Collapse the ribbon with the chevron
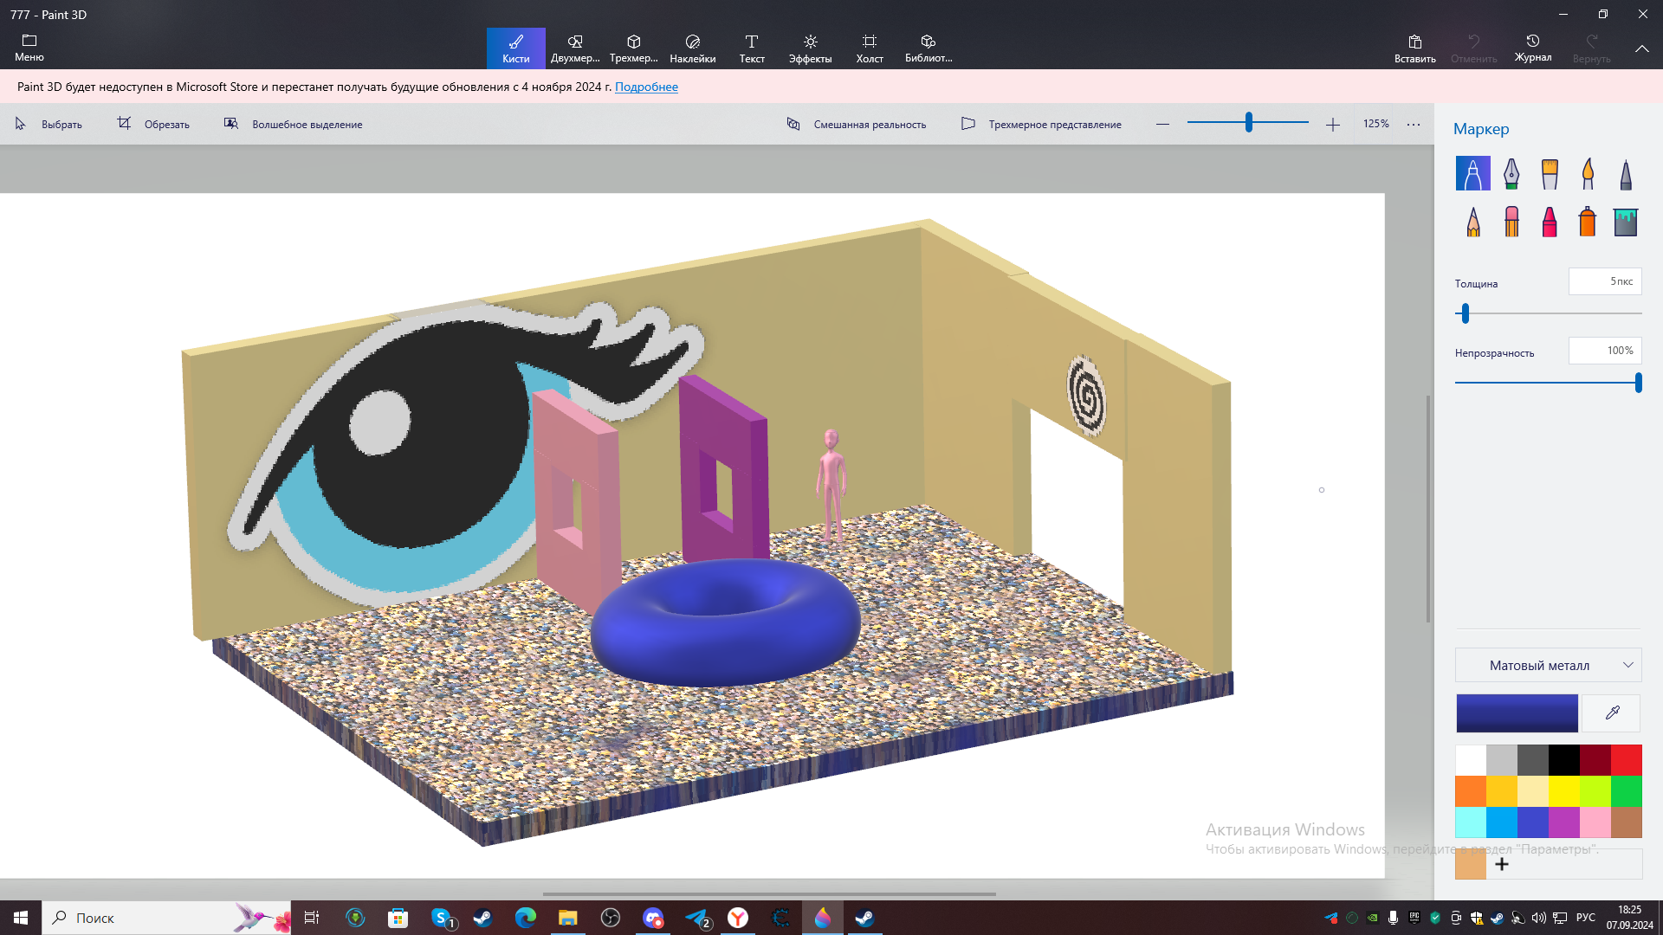 pyautogui.click(x=1641, y=49)
